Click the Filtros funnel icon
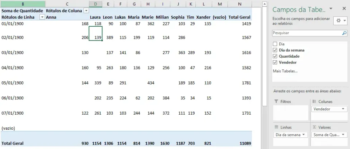The width and height of the screenshot is (350, 149). [x=276, y=102]
